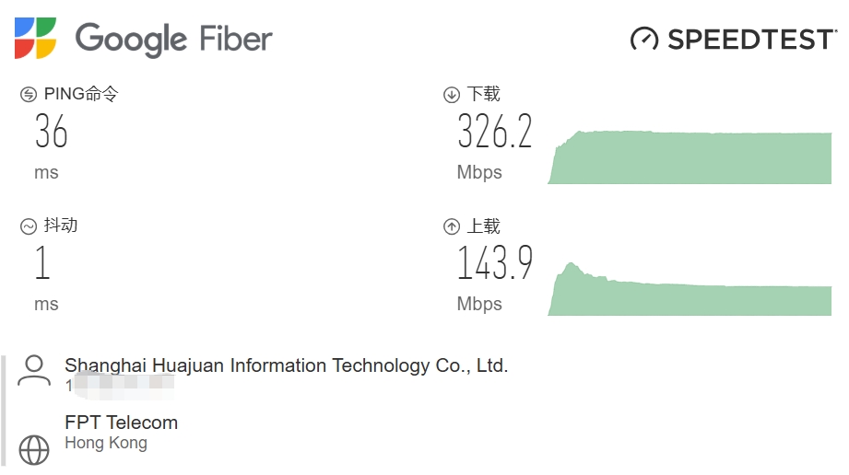Click the upload arrow icon
The width and height of the screenshot is (849, 475).
point(452,226)
